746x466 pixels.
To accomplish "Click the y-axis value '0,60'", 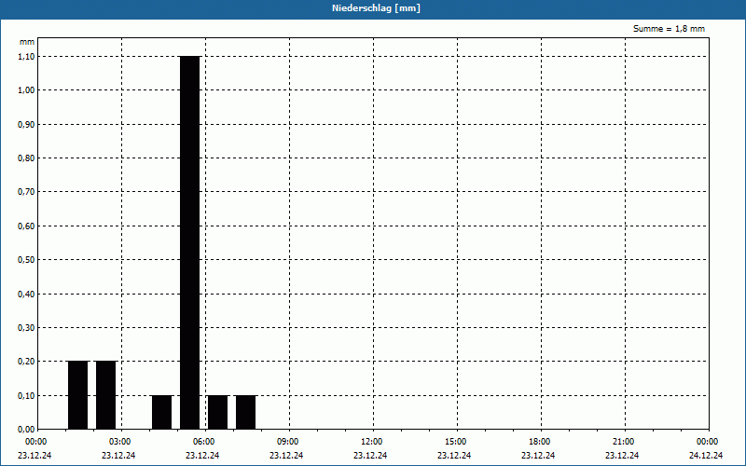I will (x=26, y=226).
